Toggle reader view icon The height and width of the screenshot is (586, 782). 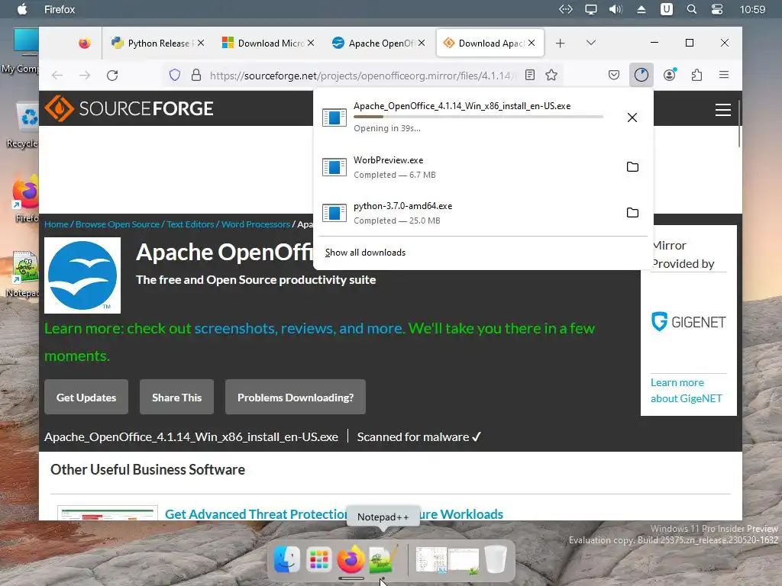tap(530, 76)
